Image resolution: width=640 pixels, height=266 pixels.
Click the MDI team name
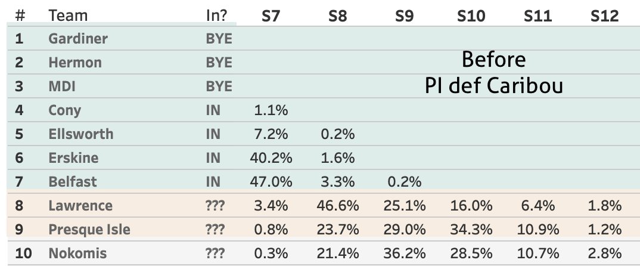(x=61, y=86)
